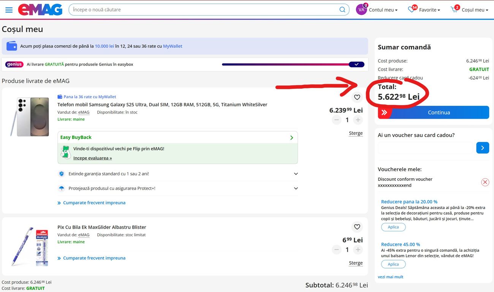
Task: Expand Protect+ insurance option
Action: (177, 188)
